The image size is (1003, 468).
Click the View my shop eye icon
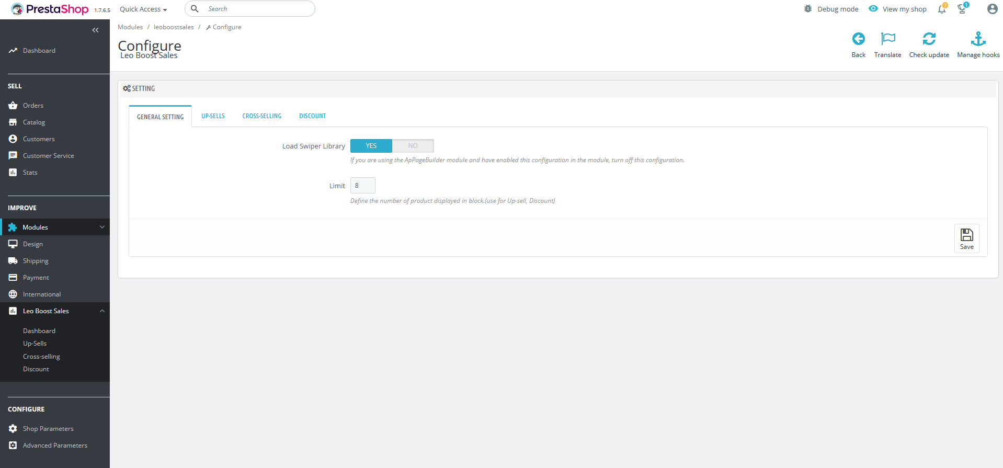pyautogui.click(x=873, y=9)
